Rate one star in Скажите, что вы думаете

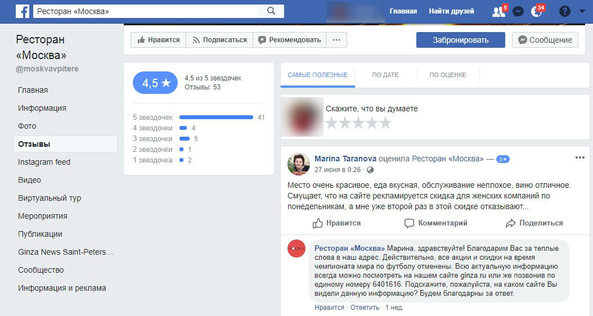tap(332, 123)
